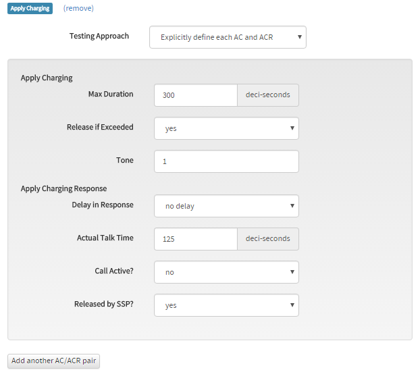Click the Testing Approach dropdown arrow
Screen dimensions: 420x370
300,37
